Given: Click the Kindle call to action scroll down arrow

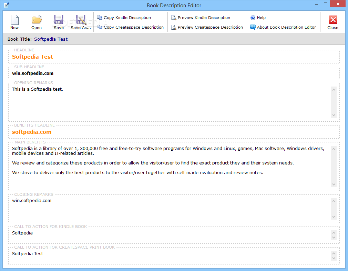Looking at the screenshot, I should click(x=334, y=238).
